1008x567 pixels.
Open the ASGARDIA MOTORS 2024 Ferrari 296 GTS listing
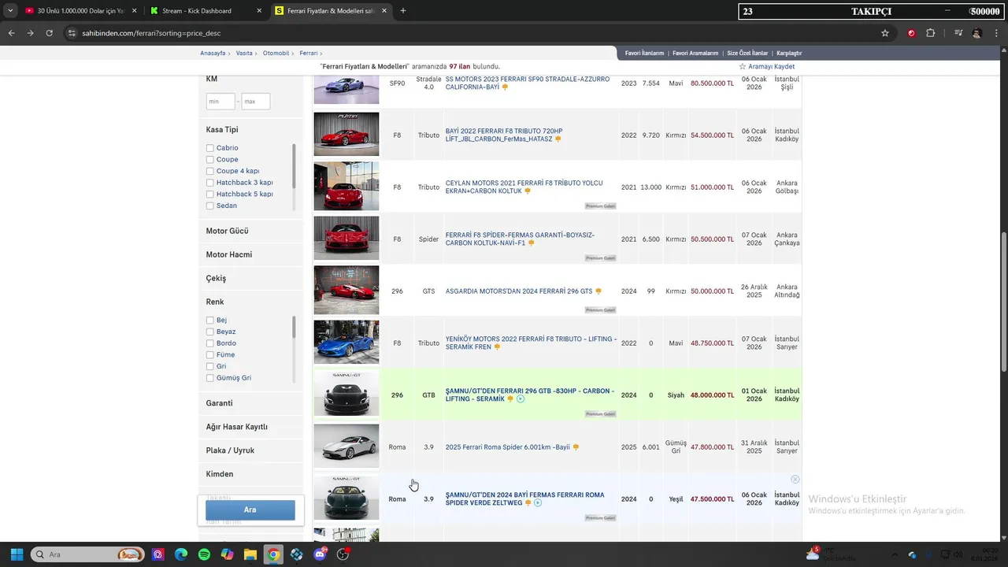pos(519,291)
